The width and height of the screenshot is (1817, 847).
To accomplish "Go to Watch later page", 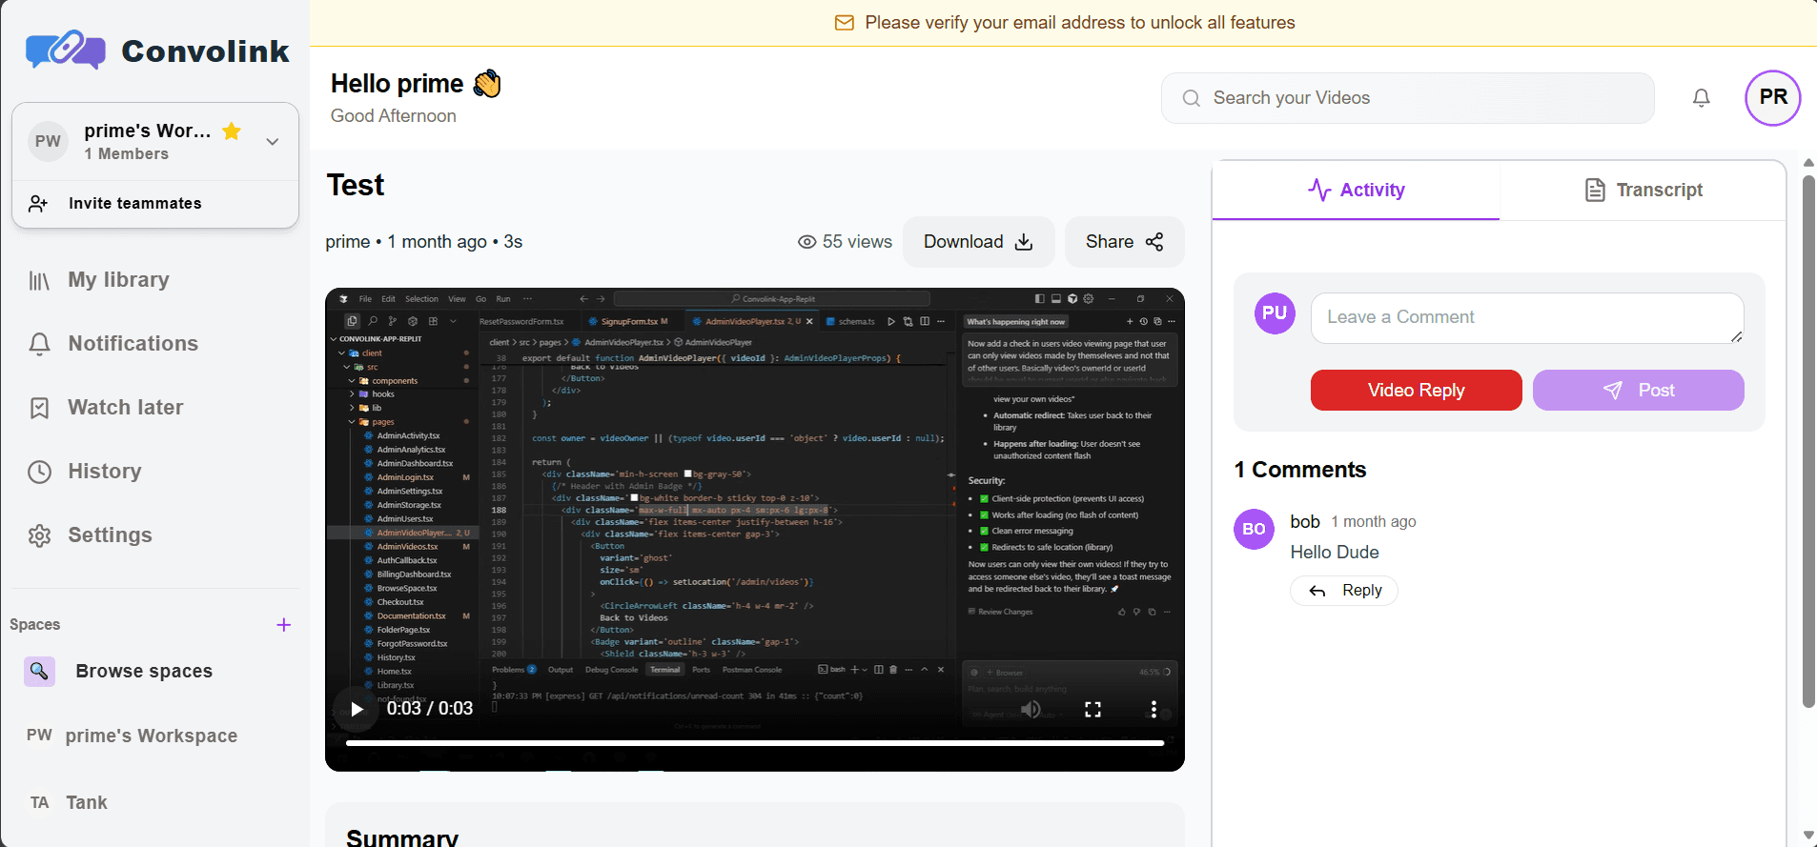I will 125,408.
